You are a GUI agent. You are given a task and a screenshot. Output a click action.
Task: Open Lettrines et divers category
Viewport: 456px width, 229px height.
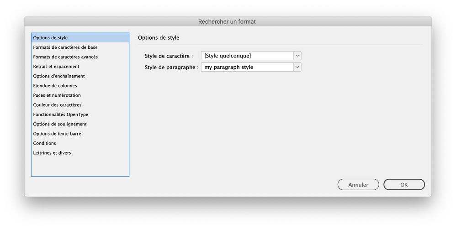coord(52,152)
